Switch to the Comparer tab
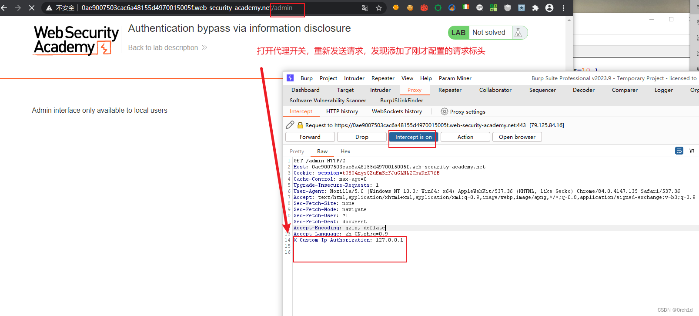699x316 pixels. click(x=625, y=90)
